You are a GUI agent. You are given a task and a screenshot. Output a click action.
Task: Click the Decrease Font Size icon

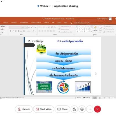click(x=32, y=28)
